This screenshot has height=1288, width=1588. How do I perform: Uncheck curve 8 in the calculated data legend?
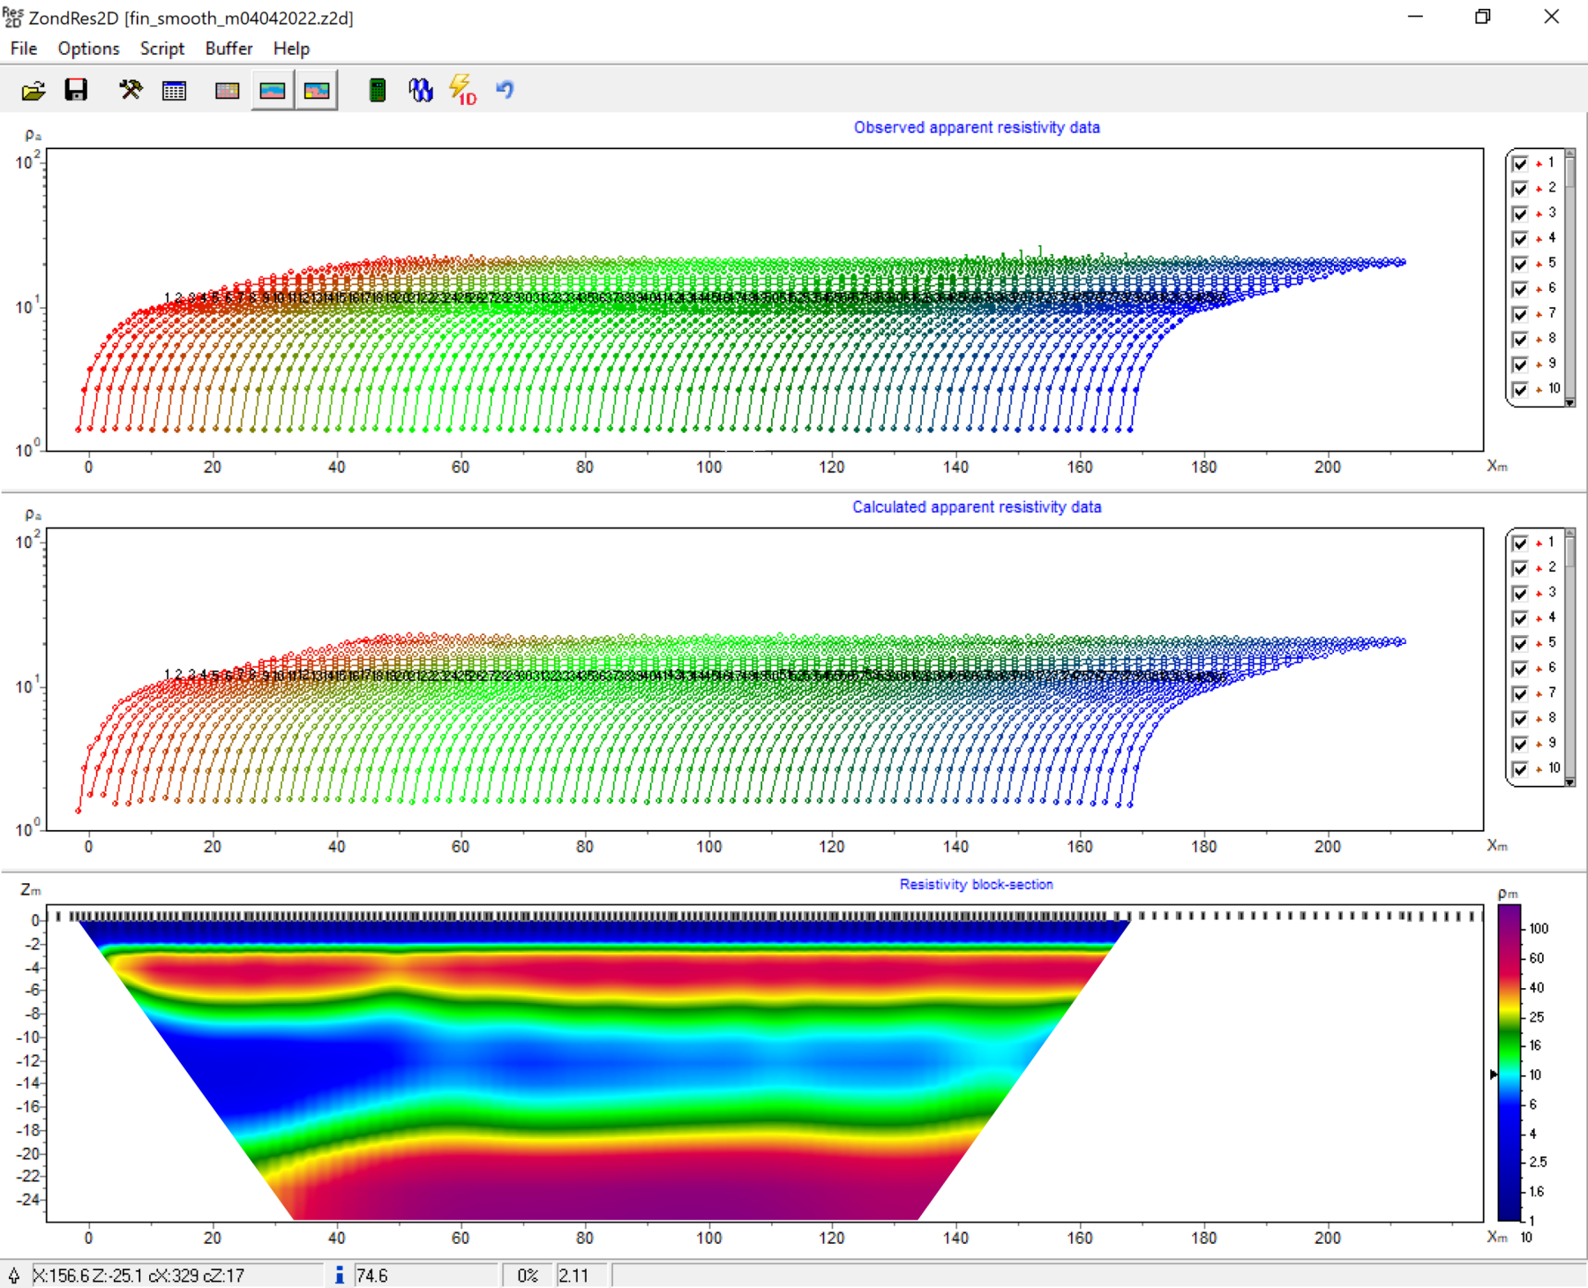pyautogui.click(x=1520, y=719)
